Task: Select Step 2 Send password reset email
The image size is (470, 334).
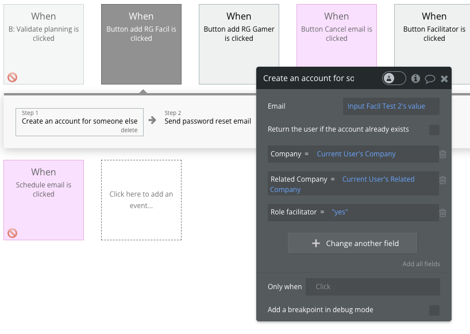Action: coord(207,121)
